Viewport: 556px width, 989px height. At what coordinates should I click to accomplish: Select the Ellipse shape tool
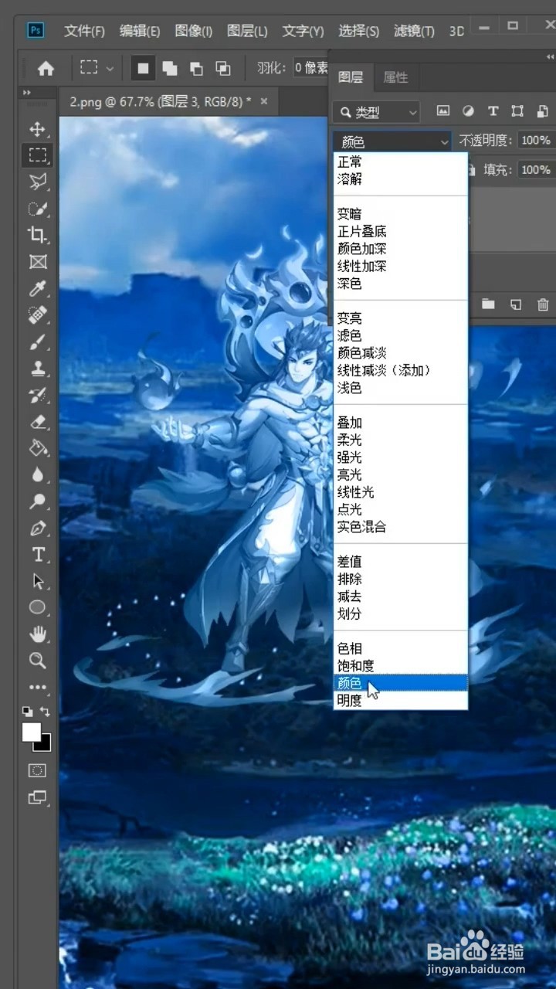(37, 607)
